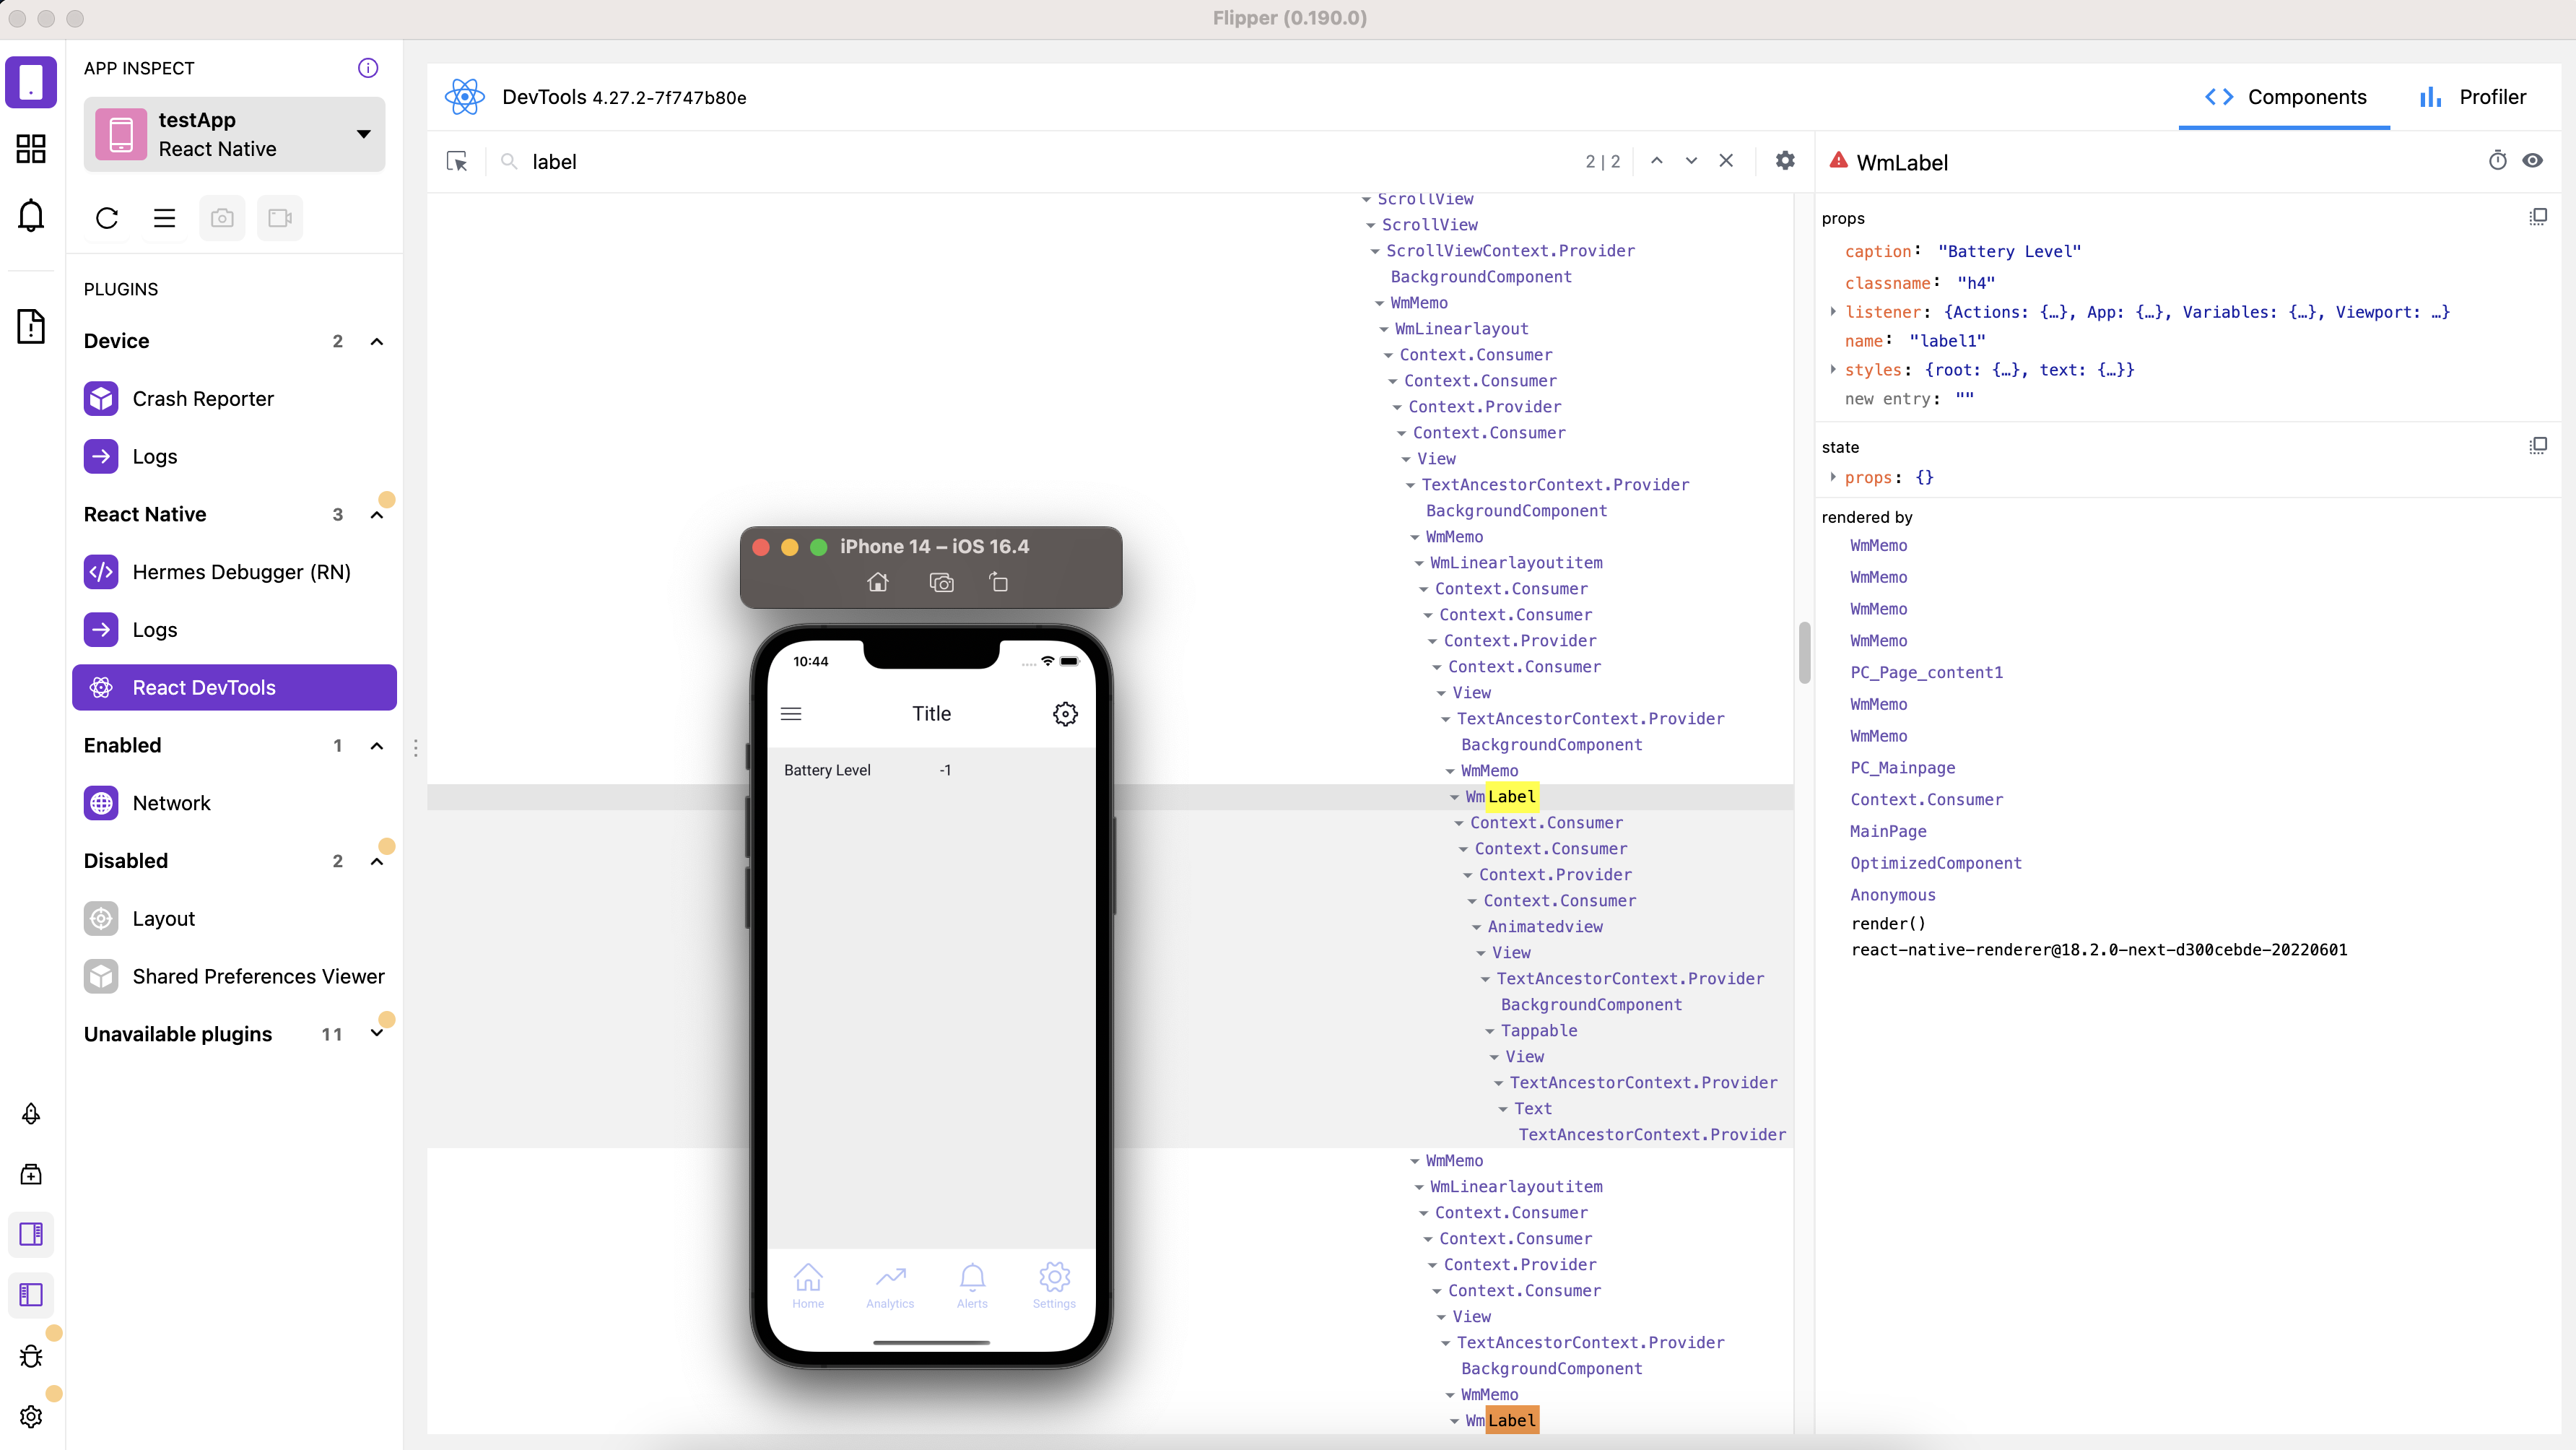The image size is (2576, 1450).
Task: Click the suspend stopwatch icon for WmLabel
Action: (x=2497, y=161)
